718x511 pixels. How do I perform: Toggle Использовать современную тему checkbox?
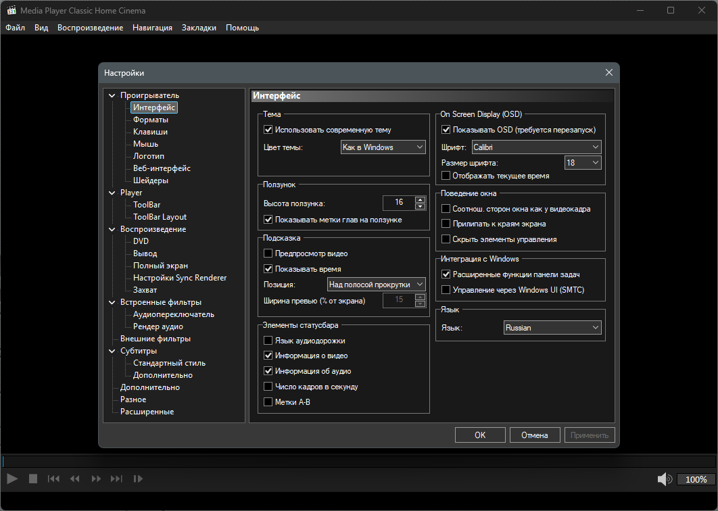(268, 130)
